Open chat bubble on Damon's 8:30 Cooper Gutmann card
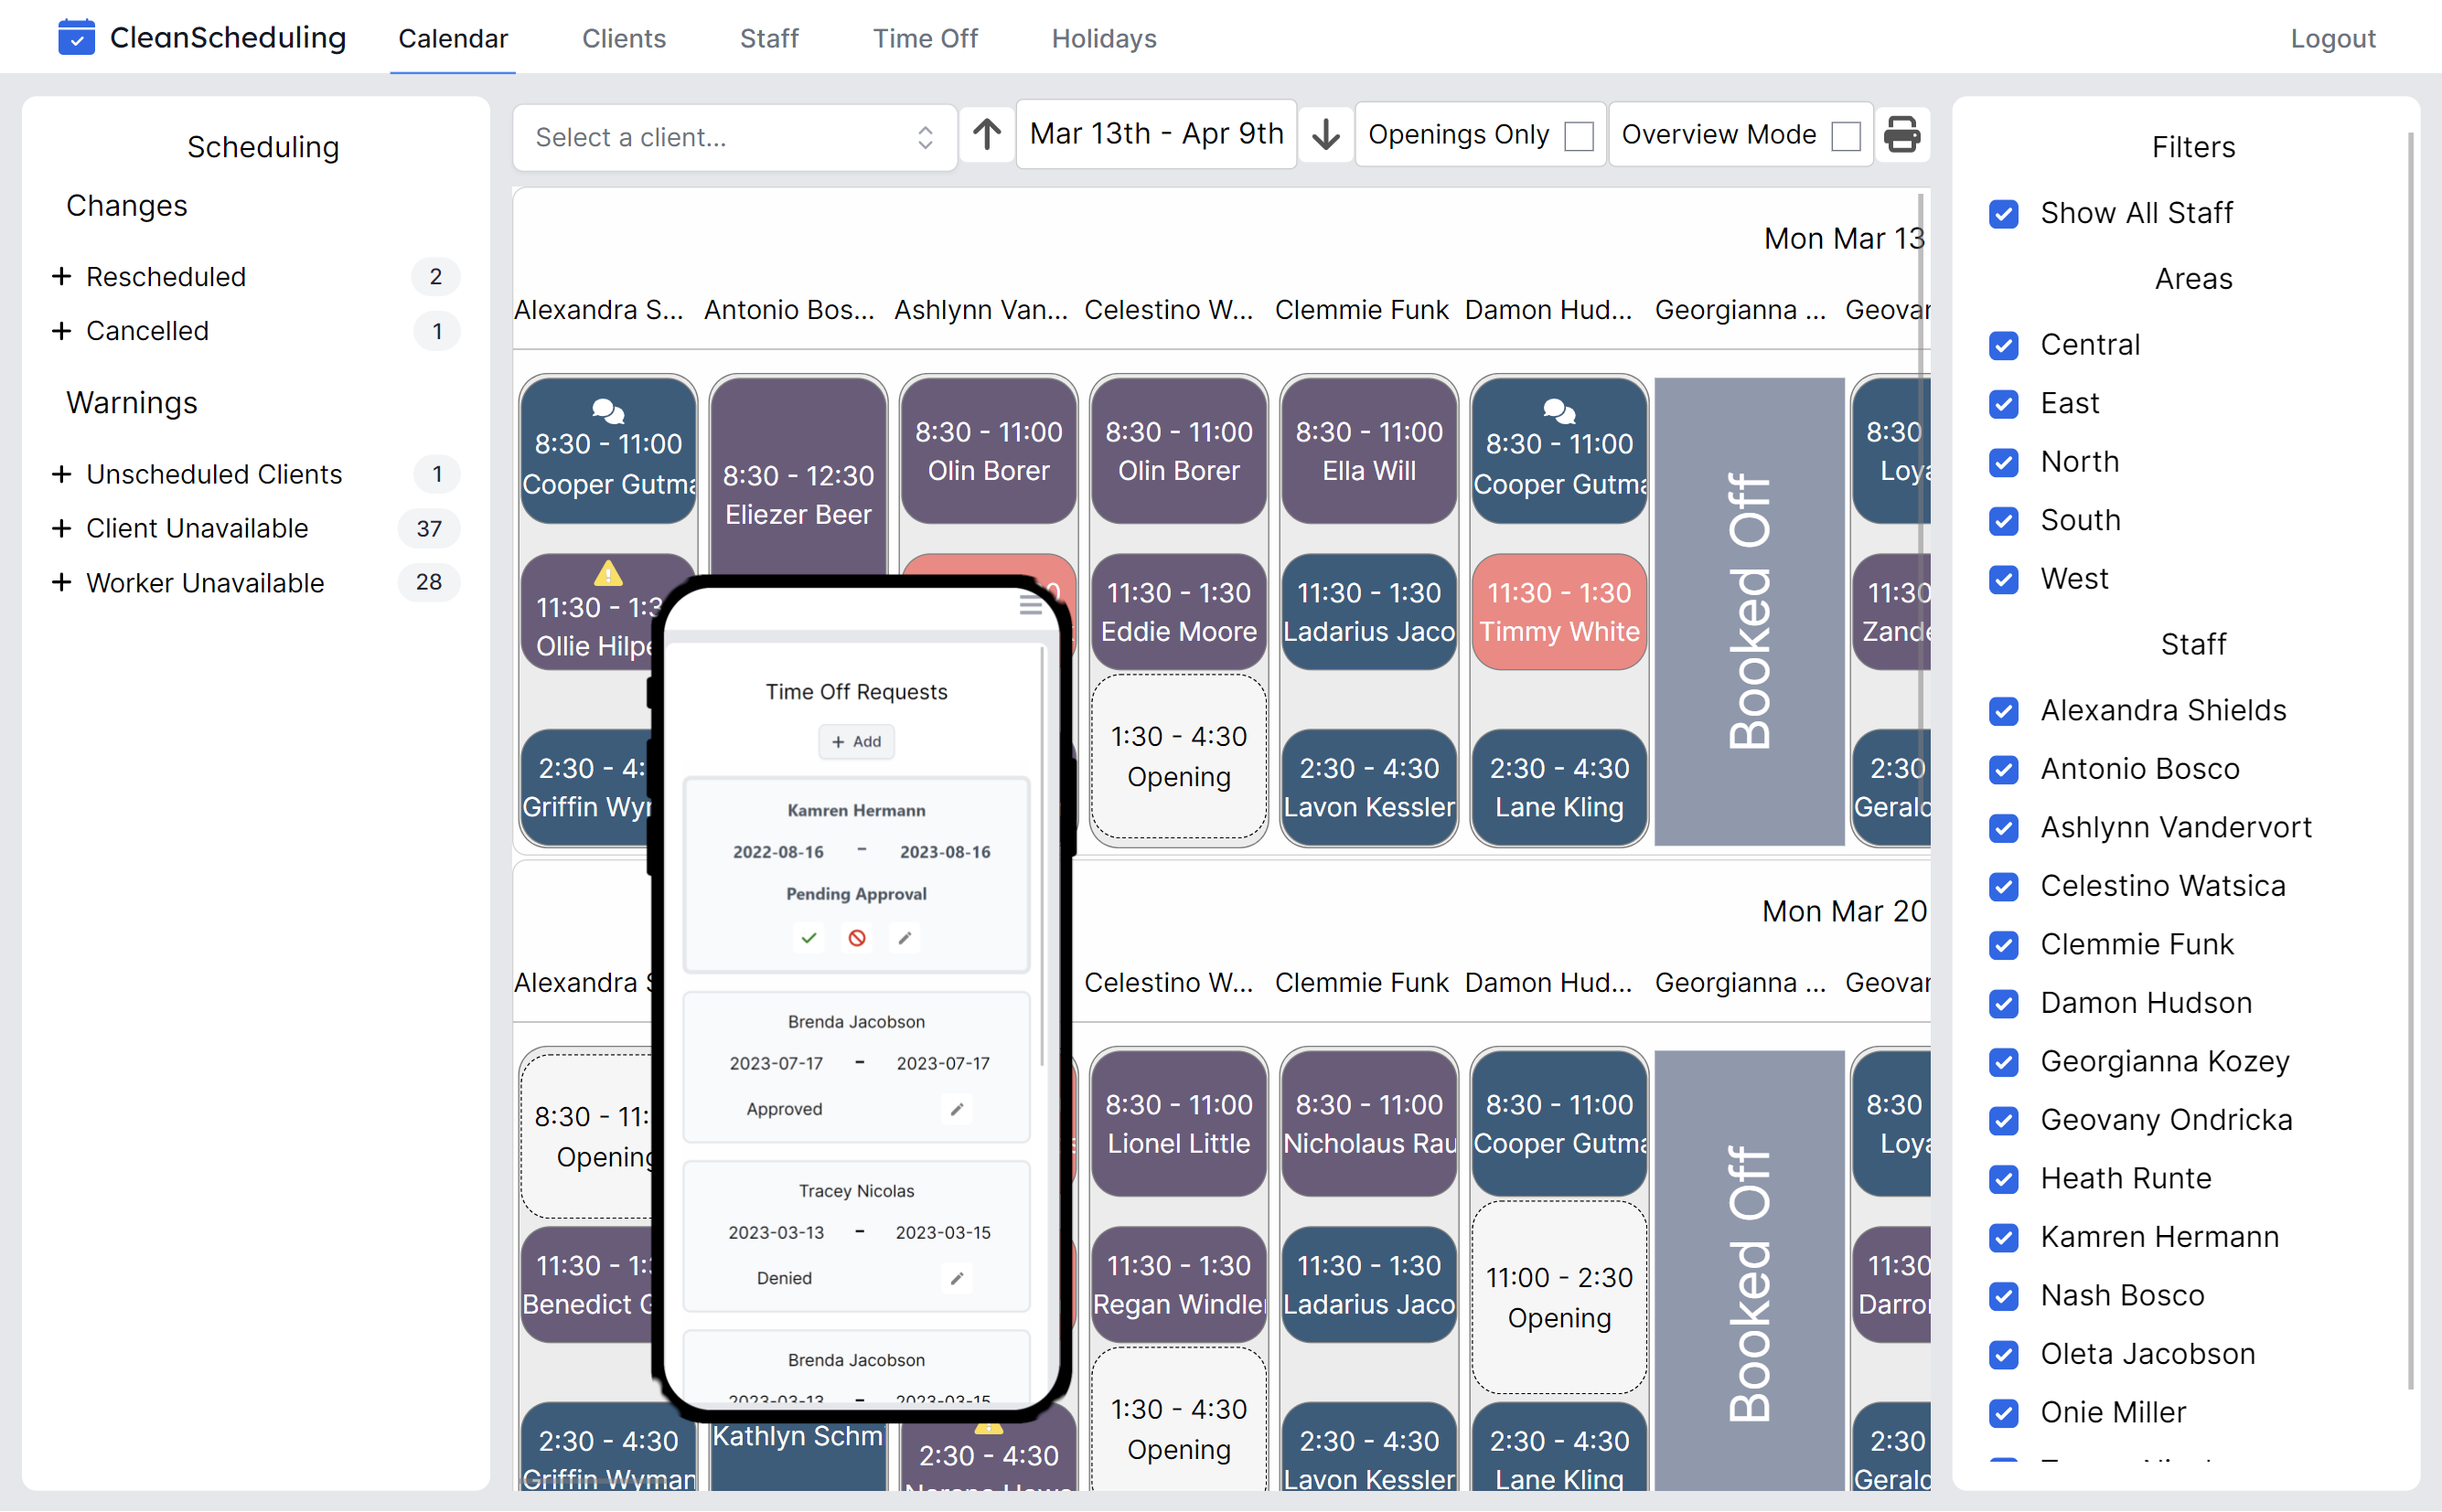Image resolution: width=2442 pixels, height=1512 pixels. click(1558, 410)
